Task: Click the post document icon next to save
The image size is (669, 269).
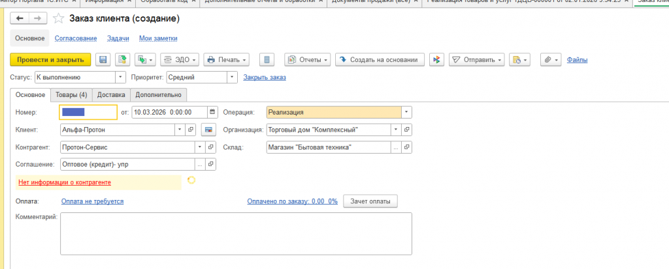Action: pyautogui.click(x=121, y=60)
